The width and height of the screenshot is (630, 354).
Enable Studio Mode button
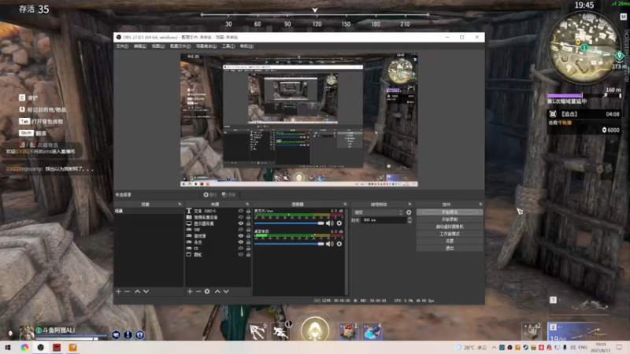(450, 234)
